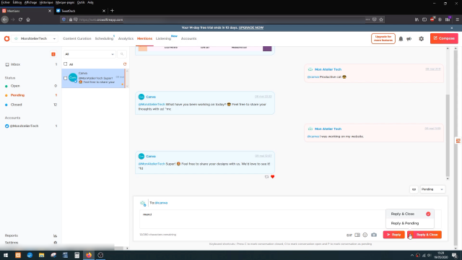The height and width of the screenshot is (260, 462).
Task: Open Historique in the Firefox menu bar
Action: pyautogui.click(x=46, y=2)
